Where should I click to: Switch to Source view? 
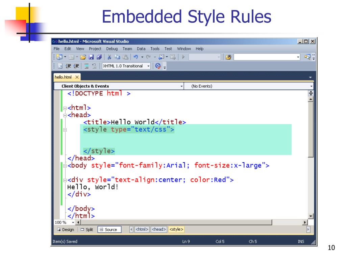pyautogui.click(x=109, y=229)
